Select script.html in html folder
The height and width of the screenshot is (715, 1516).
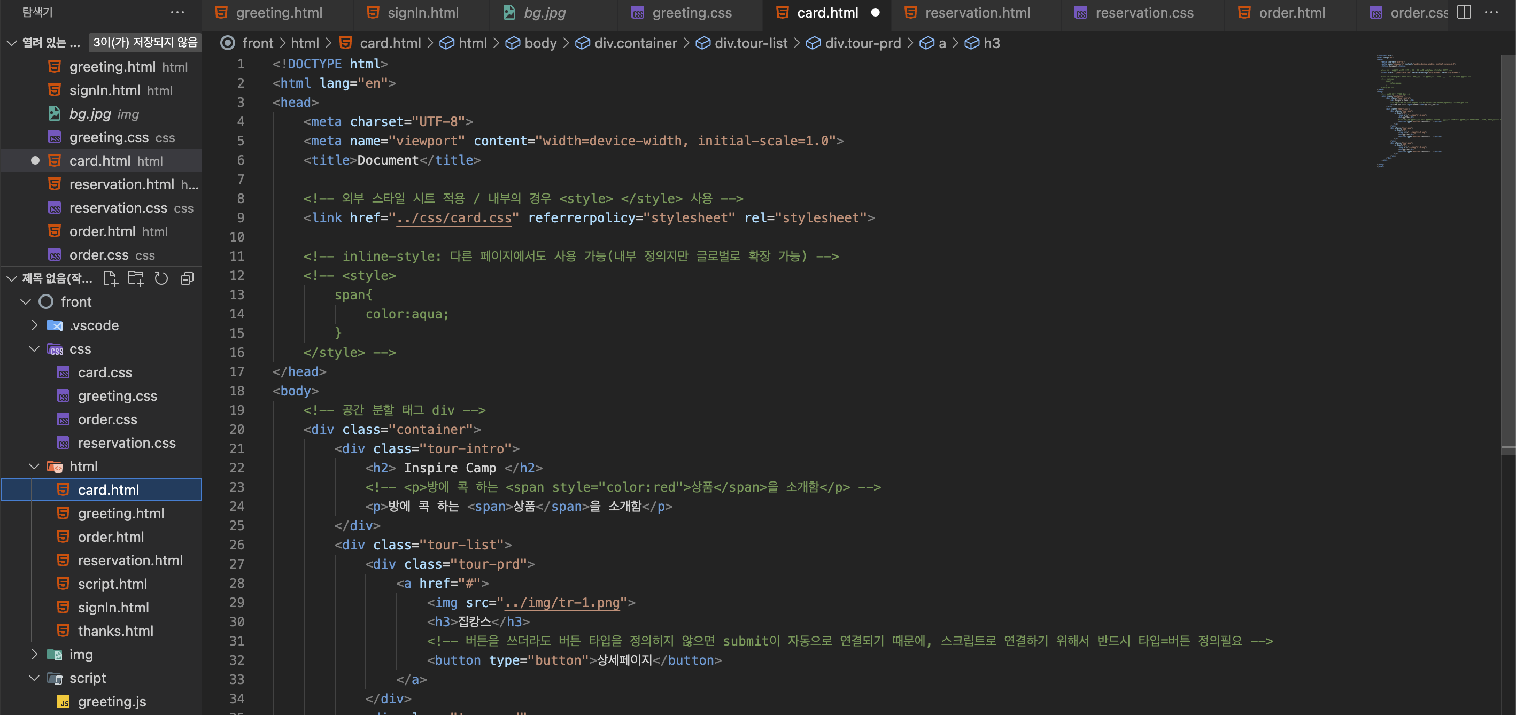click(x=101, y=584)
